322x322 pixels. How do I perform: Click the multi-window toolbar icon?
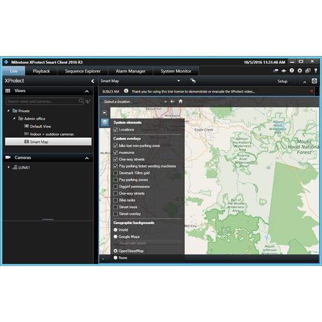click(x=308, y=70)
